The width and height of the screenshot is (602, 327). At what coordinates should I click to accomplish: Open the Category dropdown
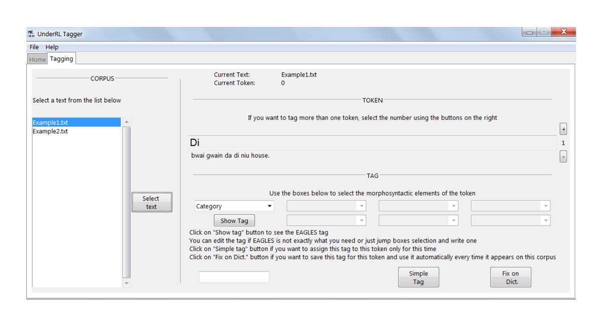(x=234, y=206)
